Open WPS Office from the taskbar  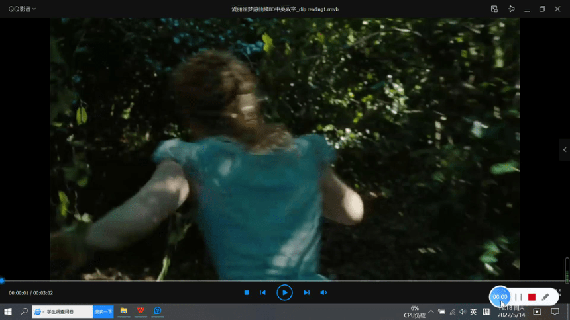click(x=141, y=311)
